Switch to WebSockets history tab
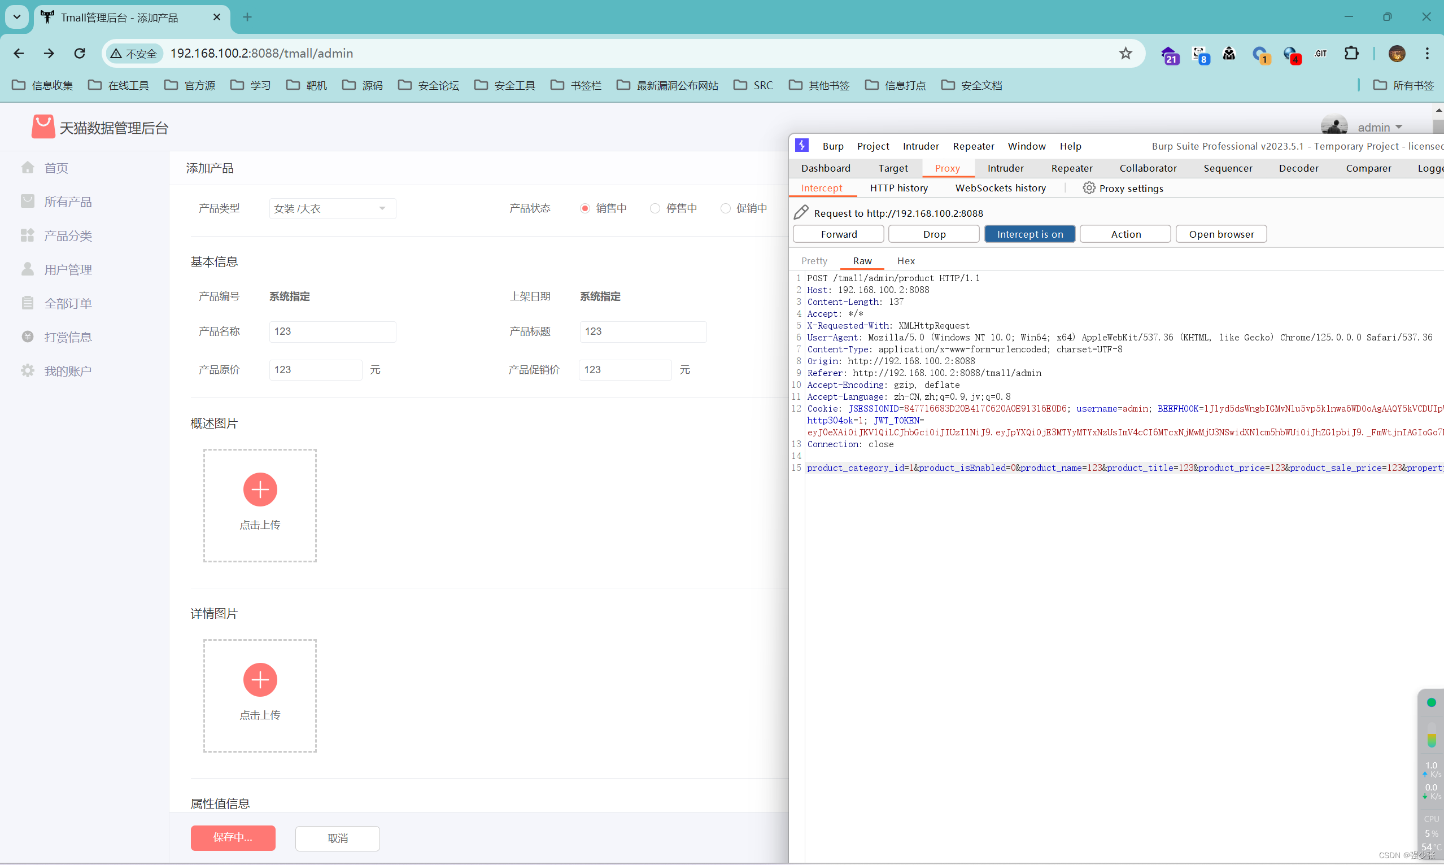The height and width of the screenshot is (865, 1444). (1000, 187)
